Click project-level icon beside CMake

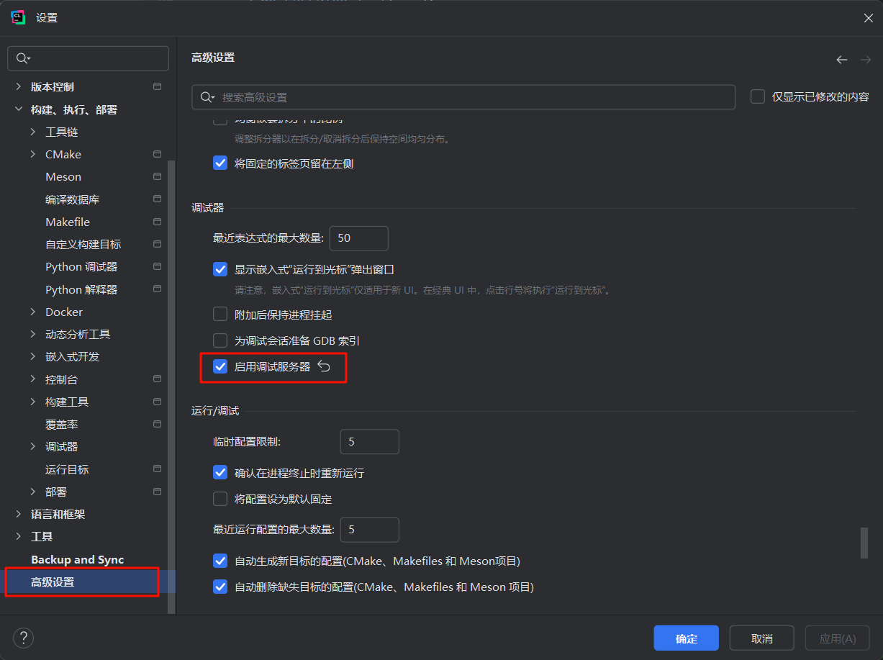pyautogui.click(x=157, y=154)
